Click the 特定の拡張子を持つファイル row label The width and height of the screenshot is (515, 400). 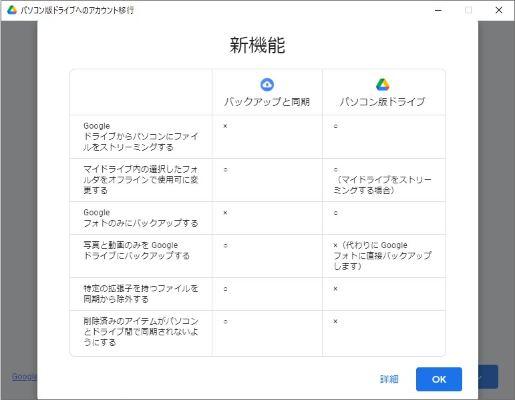(140, 294)
